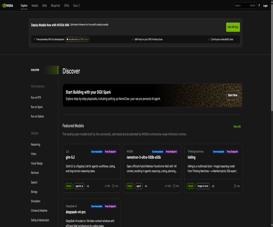Open the Vision models category

34,154
